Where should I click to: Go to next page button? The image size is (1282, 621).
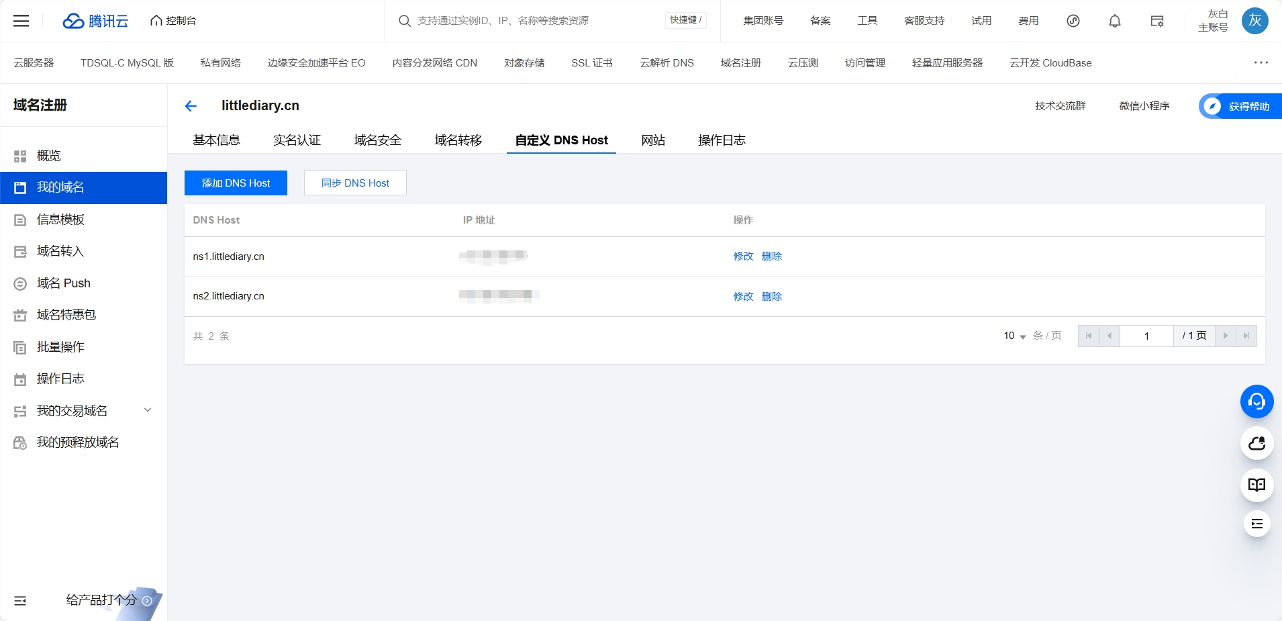pos(1226,336)
